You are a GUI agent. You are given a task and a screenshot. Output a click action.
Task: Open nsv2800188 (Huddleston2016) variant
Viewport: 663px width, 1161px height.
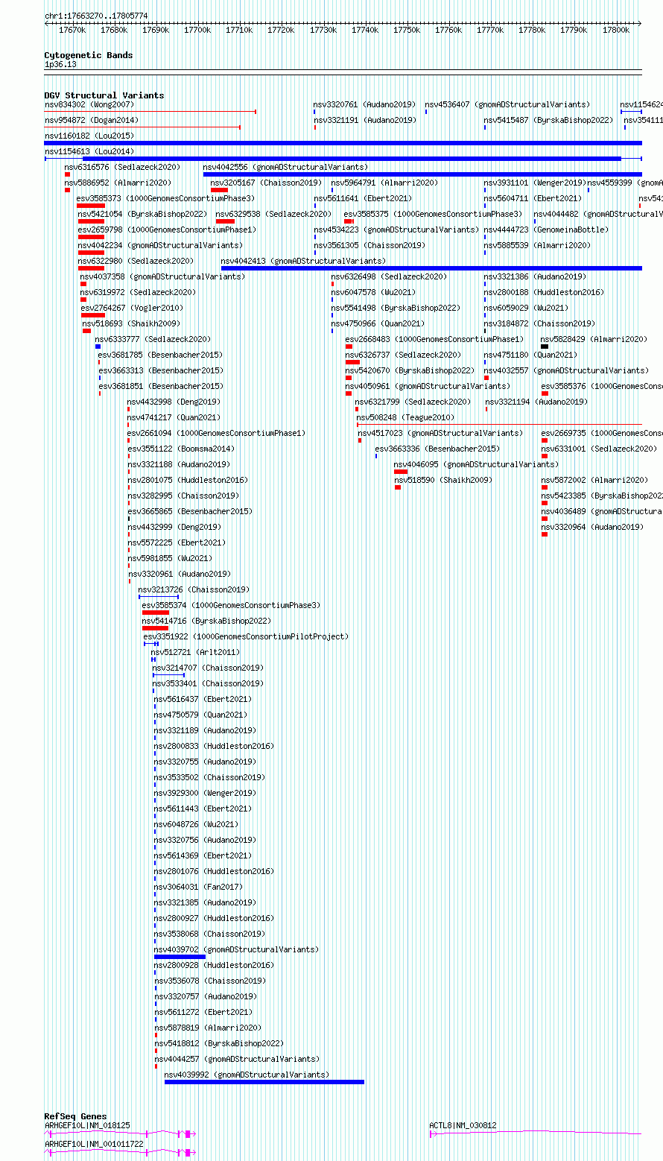click(x=544, y=292)
